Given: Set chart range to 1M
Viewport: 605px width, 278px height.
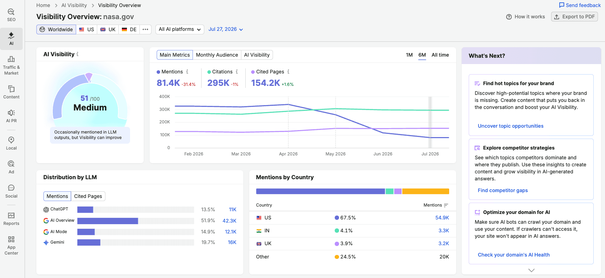Looking at the screenshot, I should (x=409, y=55).
